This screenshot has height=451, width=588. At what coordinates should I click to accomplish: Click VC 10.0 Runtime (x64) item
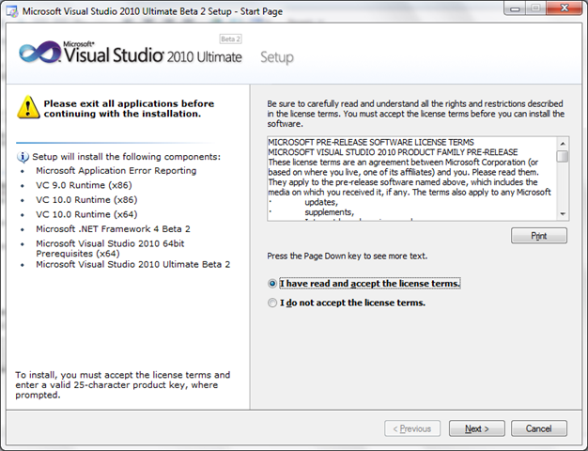86,214
